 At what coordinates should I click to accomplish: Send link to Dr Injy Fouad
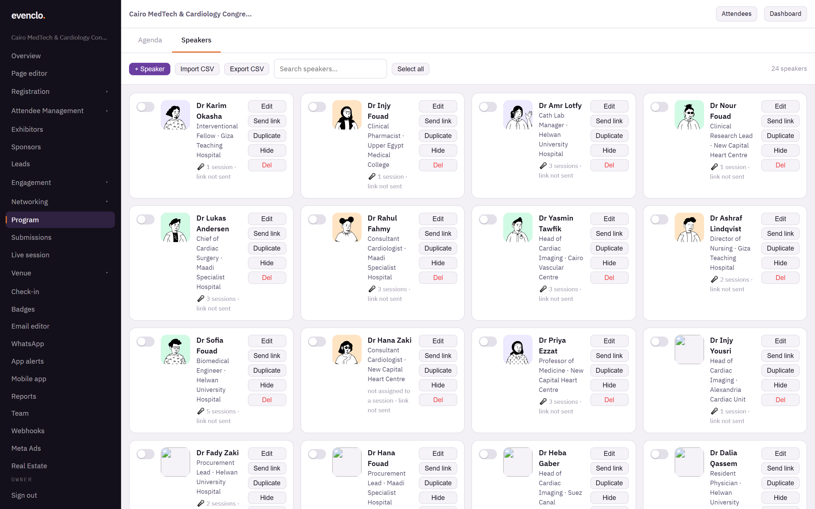pyautogui.click(x=438, y=121)
